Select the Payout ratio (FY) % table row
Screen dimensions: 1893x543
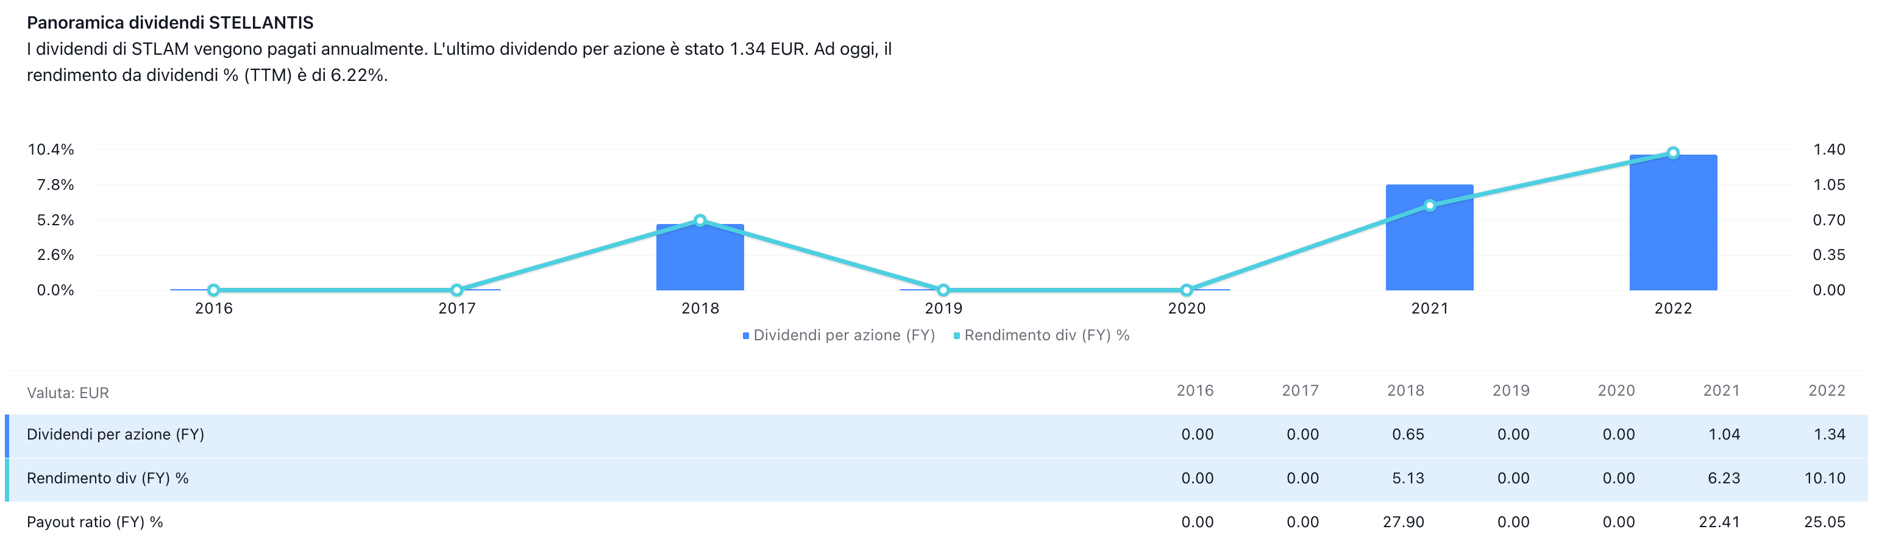click(95, 522)
